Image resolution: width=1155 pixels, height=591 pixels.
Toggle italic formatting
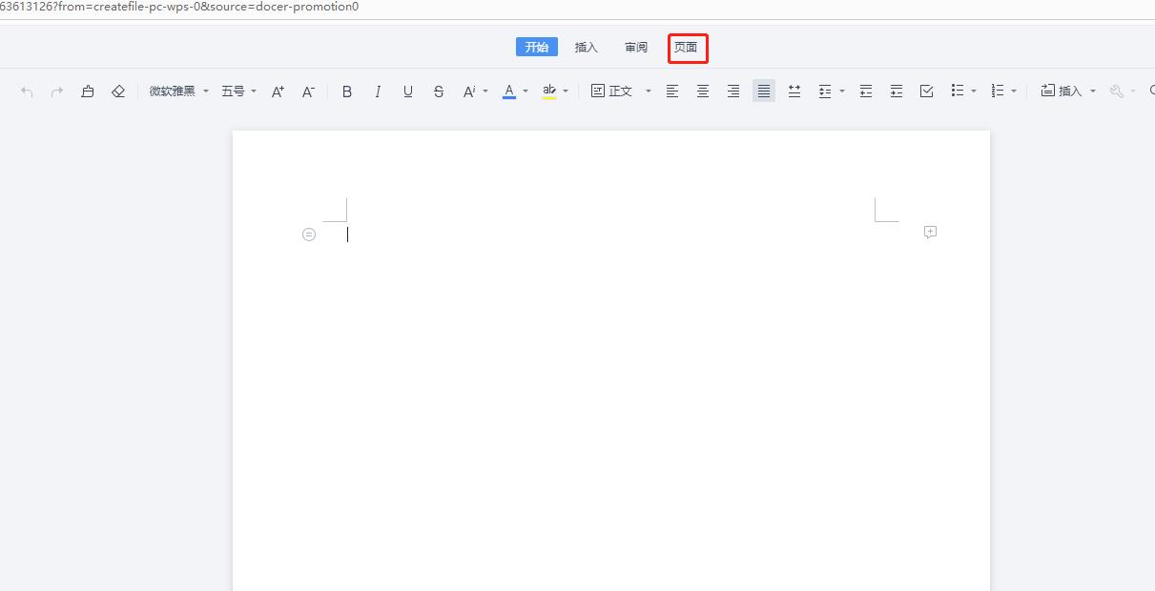click(x=378, y=92)
